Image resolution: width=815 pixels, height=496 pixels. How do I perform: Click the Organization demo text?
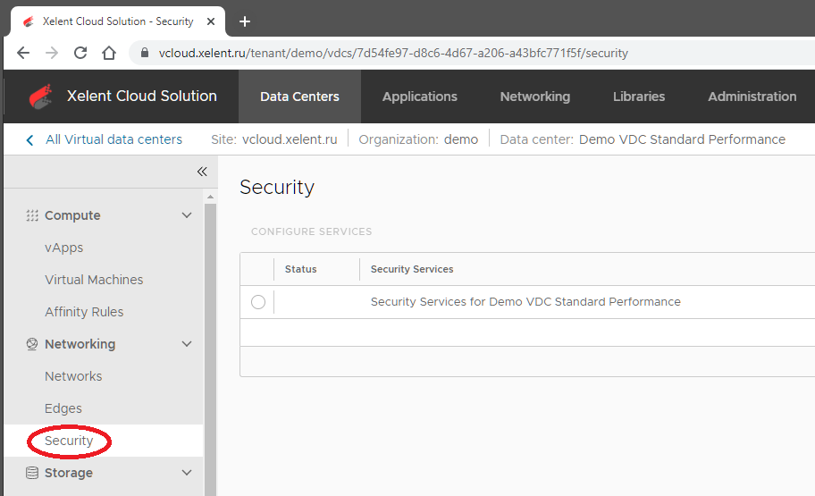pyautogui.click(x=418, y=139)
